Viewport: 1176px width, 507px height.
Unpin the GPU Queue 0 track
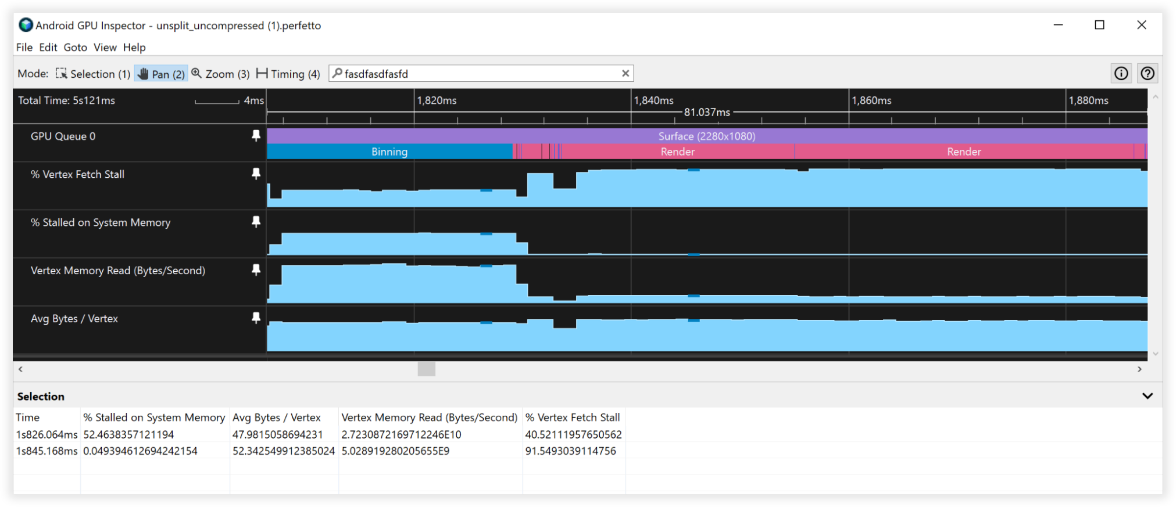point(256,136)
